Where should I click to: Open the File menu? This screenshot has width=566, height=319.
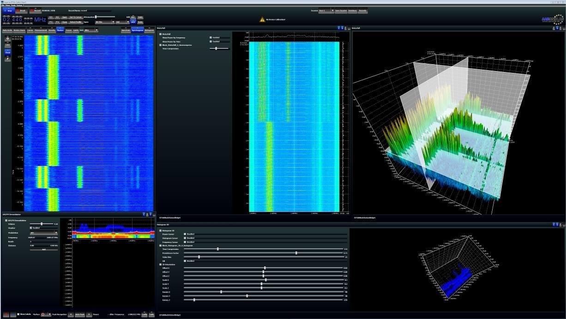[x=2, y=5]
